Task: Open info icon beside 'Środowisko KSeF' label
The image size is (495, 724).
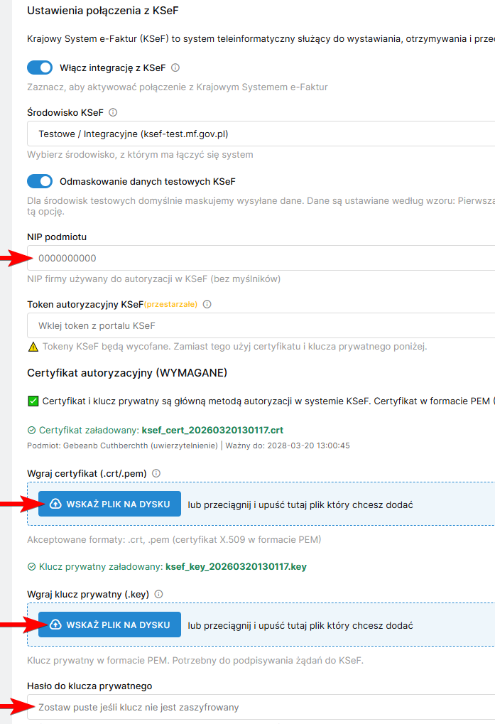Action: (113, 112)
